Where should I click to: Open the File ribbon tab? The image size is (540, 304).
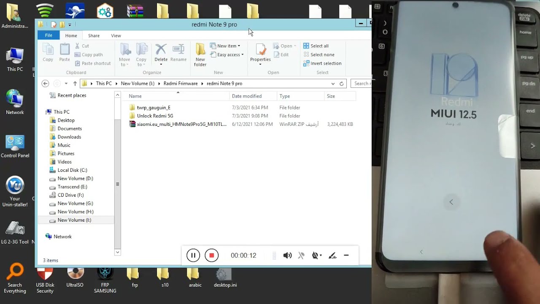pyautogui.click(x=49, y=35)
